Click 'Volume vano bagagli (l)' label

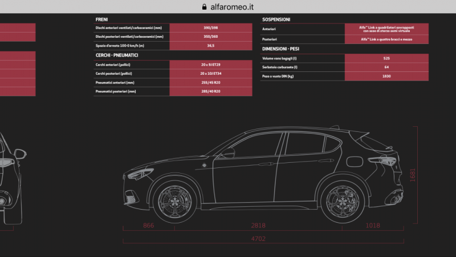tap(279, 59)
